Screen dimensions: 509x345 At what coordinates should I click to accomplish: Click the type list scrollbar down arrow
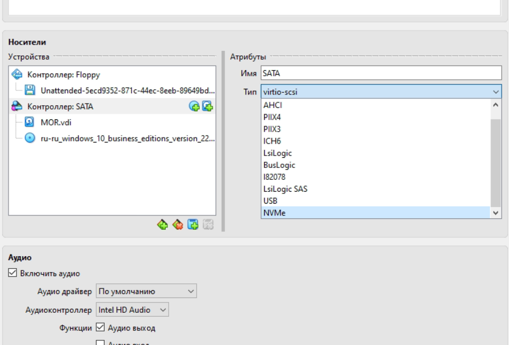pos(496,213)
